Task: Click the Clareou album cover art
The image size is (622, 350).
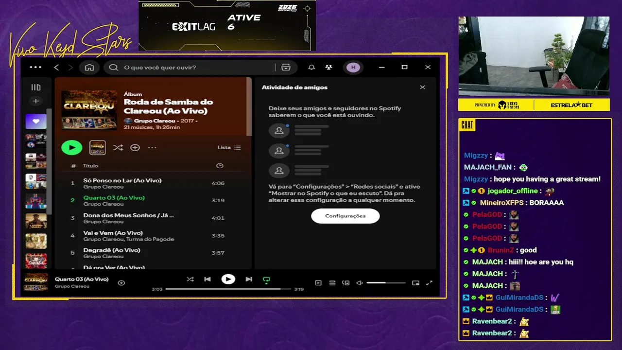Action: point(89,110)
